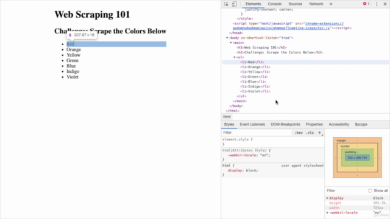
Task: Open the Sources tab
Action: (x=295, y=4)
